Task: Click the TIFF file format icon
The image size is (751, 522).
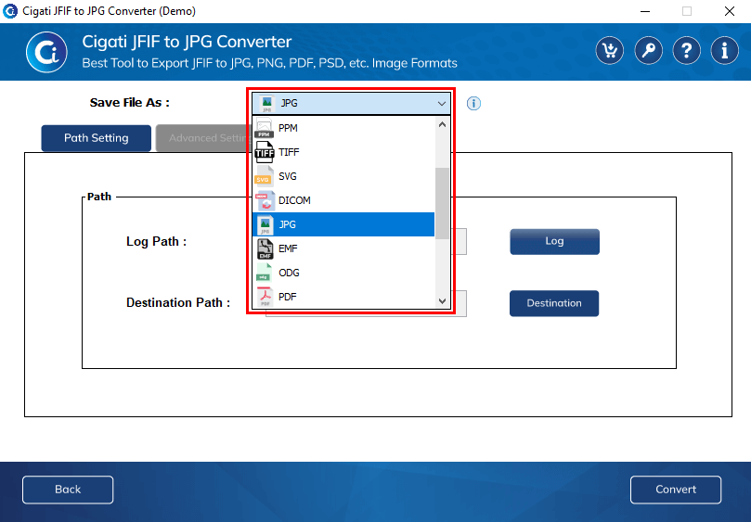Action: pos(265,152)
